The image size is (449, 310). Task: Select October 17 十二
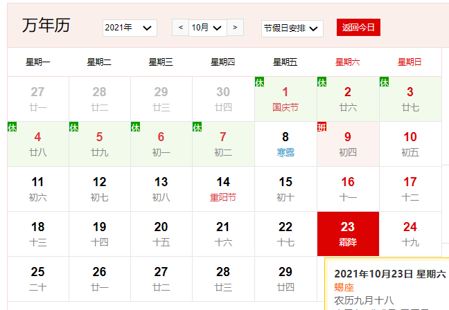coord(410,189)
